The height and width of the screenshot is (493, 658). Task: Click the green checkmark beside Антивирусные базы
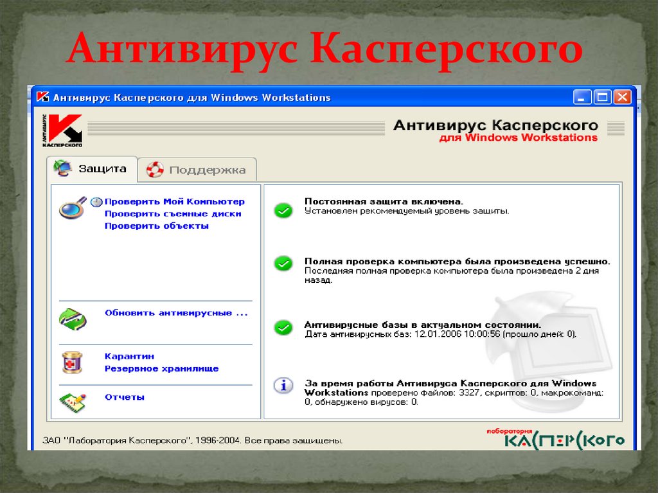[x=283, y=327]
